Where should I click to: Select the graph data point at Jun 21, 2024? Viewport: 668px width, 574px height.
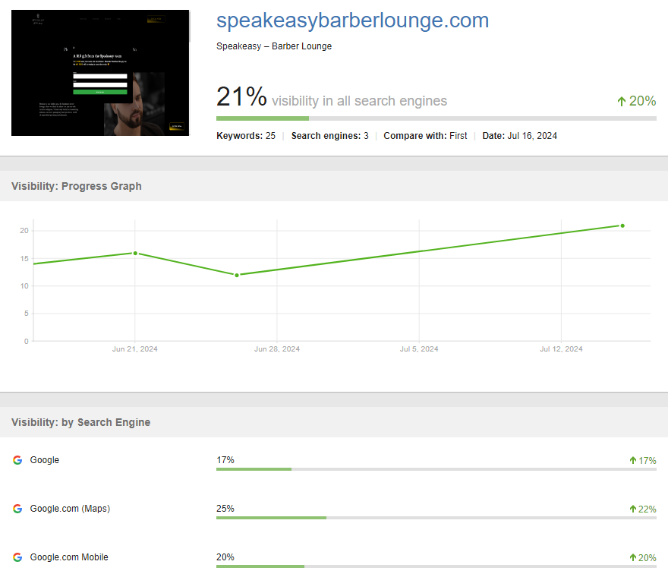[135, 253]
